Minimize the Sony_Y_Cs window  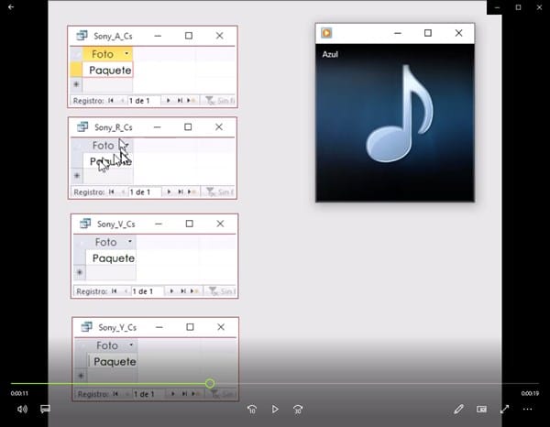tap(159, 327)
